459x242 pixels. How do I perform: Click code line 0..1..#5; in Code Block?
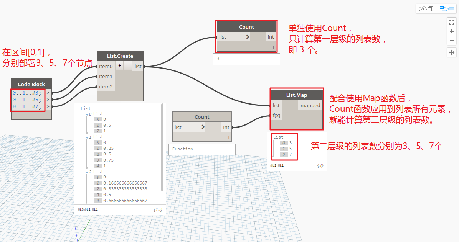click(x=27, y=100)
